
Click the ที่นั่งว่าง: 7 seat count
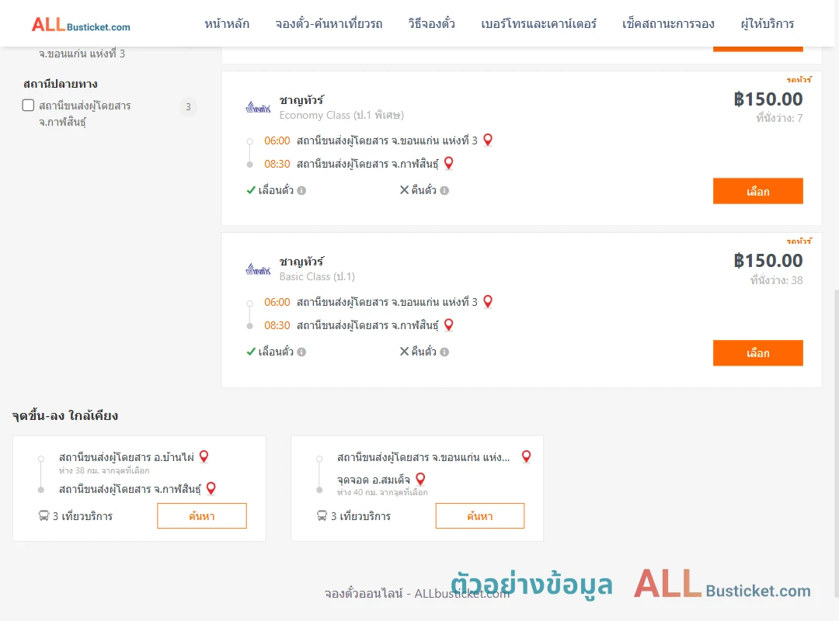[x=779, y=118]
